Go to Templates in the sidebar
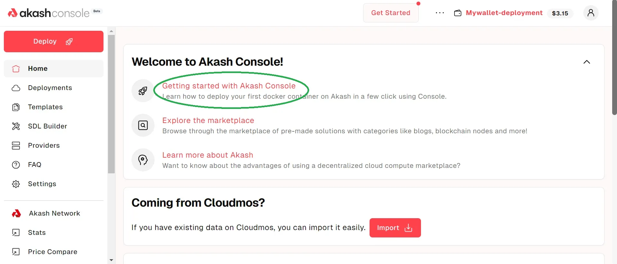Viewport: 617px width, 264px height. tap(45, 107)
